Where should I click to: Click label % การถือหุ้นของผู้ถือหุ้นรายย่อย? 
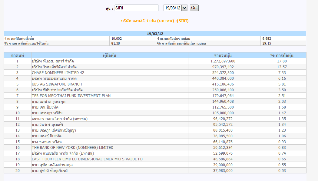click(181, 43)
